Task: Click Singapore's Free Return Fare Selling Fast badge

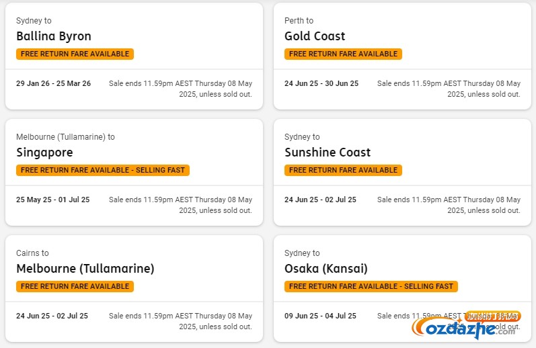Action: (x=102, y=170)
